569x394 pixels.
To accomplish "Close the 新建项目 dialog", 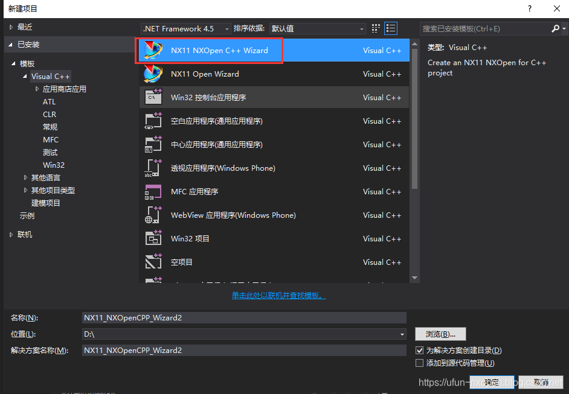I will click(557, 8).
